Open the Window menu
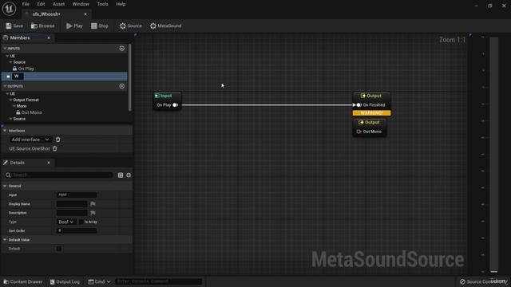Screen dimensions: 511x287 [x=81, y=4]
